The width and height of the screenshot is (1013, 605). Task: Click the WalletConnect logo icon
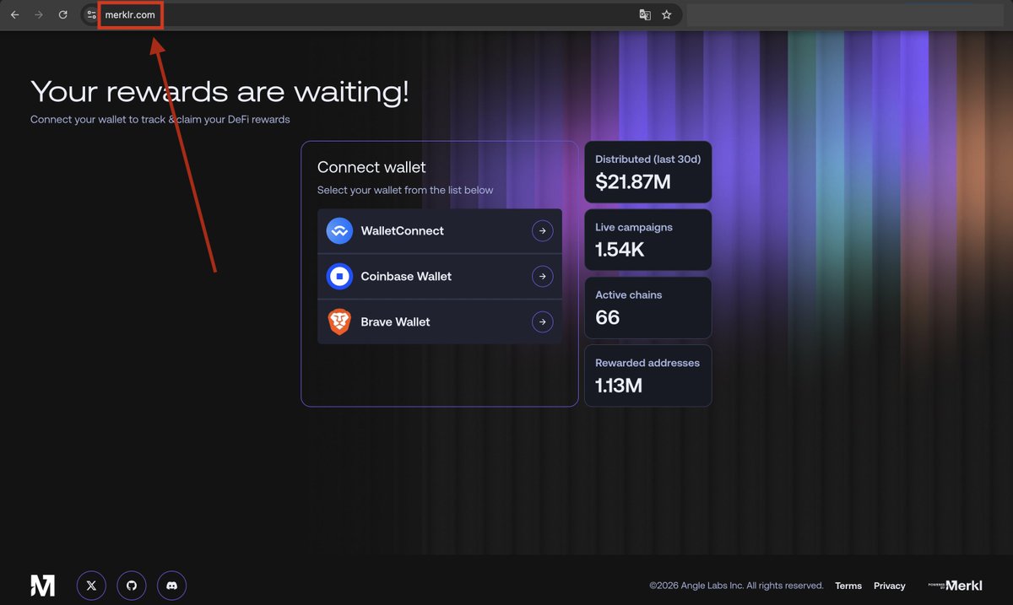point(339,231)
